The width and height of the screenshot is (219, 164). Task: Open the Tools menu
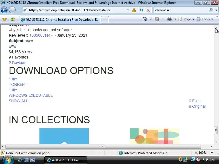tap(205, 19)
